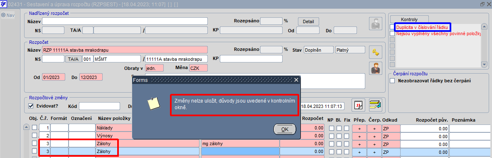Click the Stav field showing Doplněn
Viewport: 492px width, 158px height.
(x=319, y=50)
